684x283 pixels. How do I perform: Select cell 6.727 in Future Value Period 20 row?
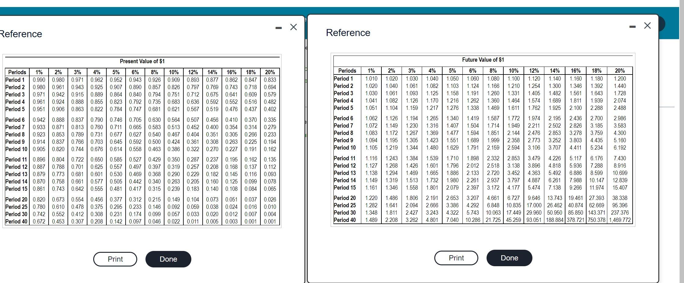coord(513,198)
